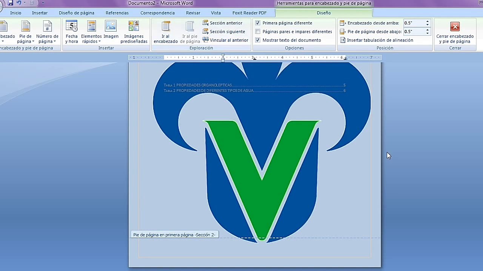
Task: Click the Herramientas para encabezado y pie de página title
Action: click(324, 3)
